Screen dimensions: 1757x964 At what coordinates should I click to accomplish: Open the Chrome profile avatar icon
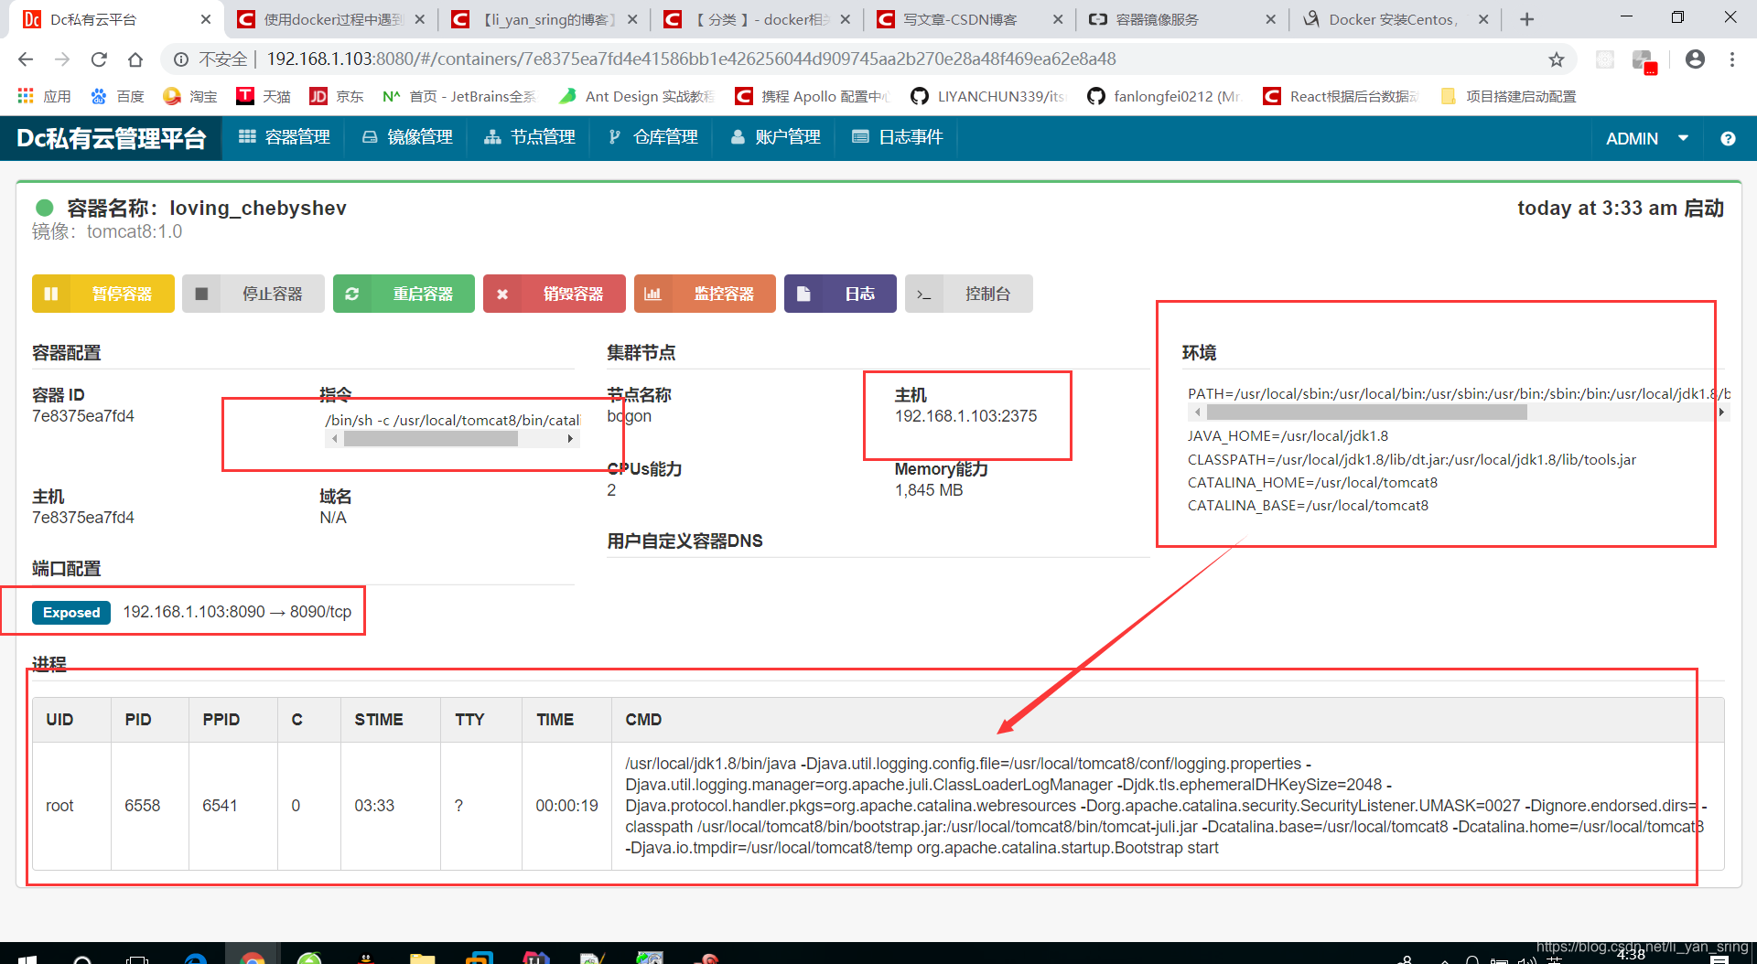[1695, 59]
